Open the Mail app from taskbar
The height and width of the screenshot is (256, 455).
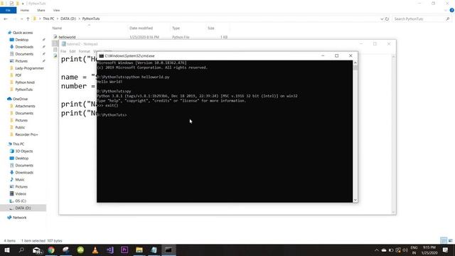click(x=37, y=250)
